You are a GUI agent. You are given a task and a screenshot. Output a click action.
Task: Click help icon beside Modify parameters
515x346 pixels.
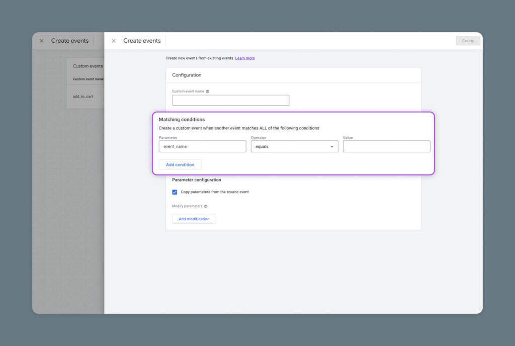click(206, 206)
